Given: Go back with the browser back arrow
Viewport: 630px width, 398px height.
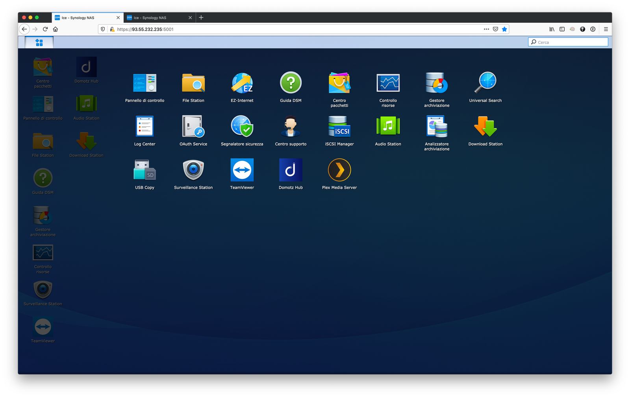Looking at the screenshot, I should click(x=24, y=29).
